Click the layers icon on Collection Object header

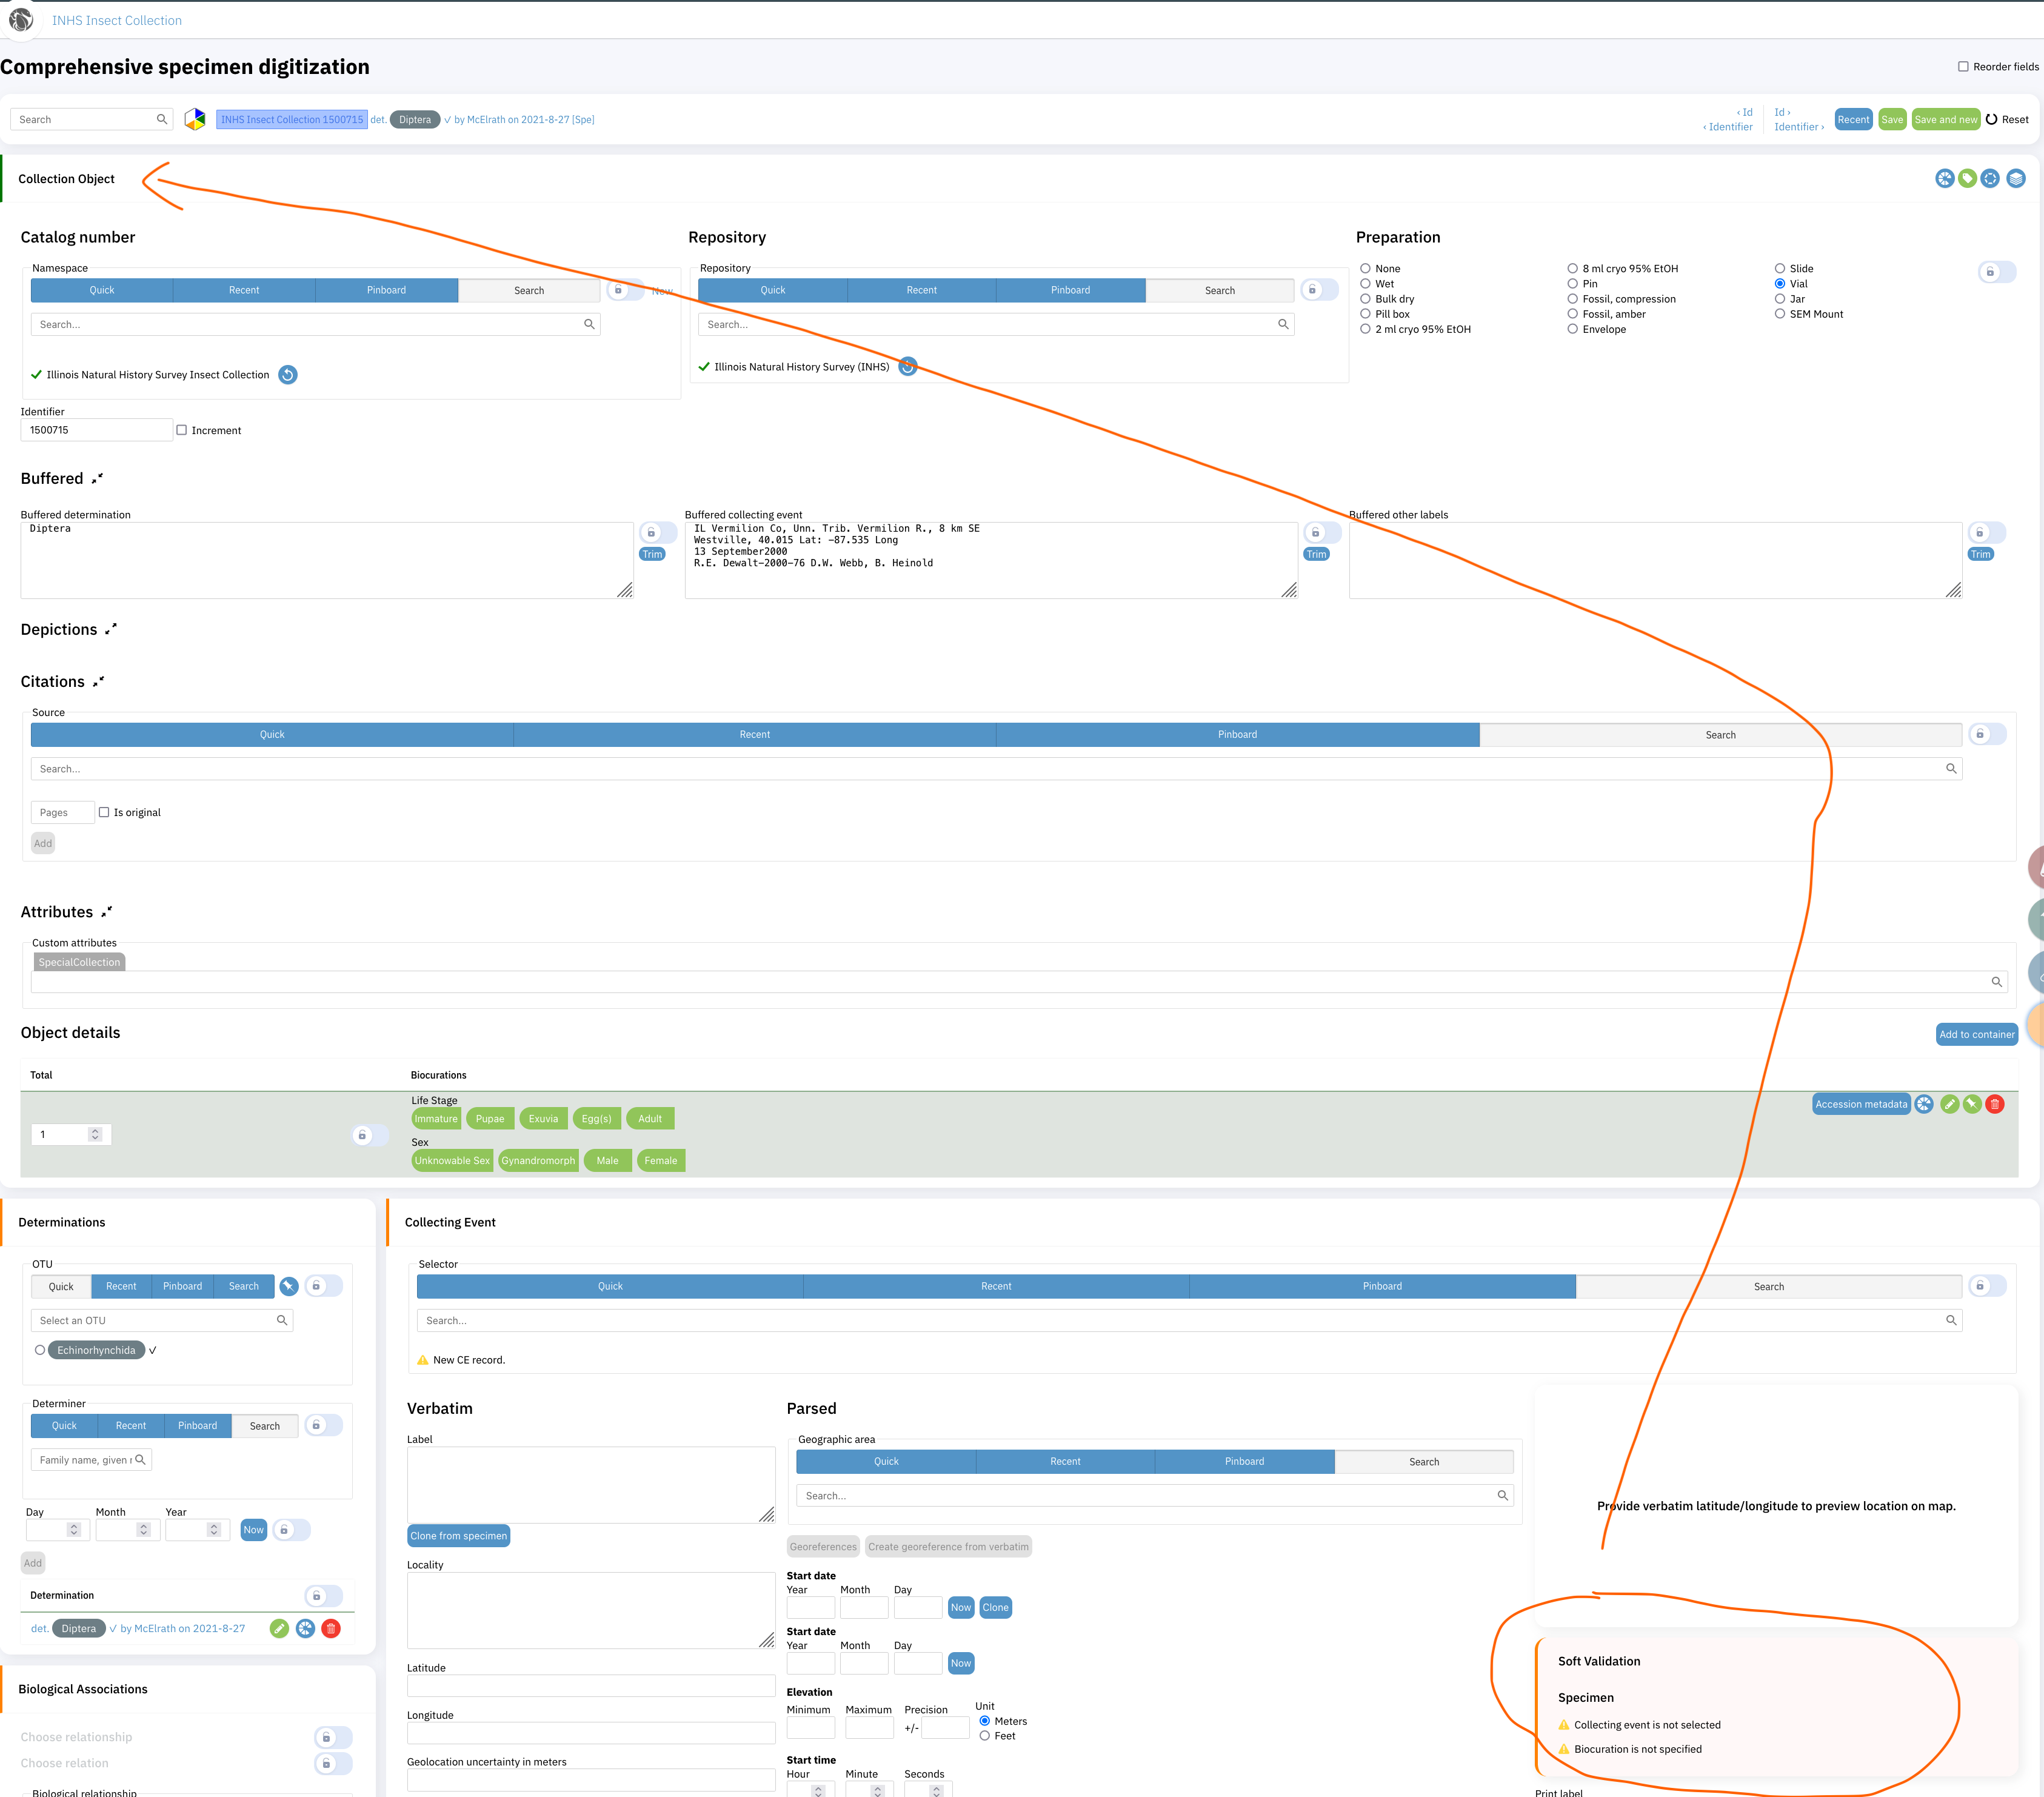(2016, 178)
